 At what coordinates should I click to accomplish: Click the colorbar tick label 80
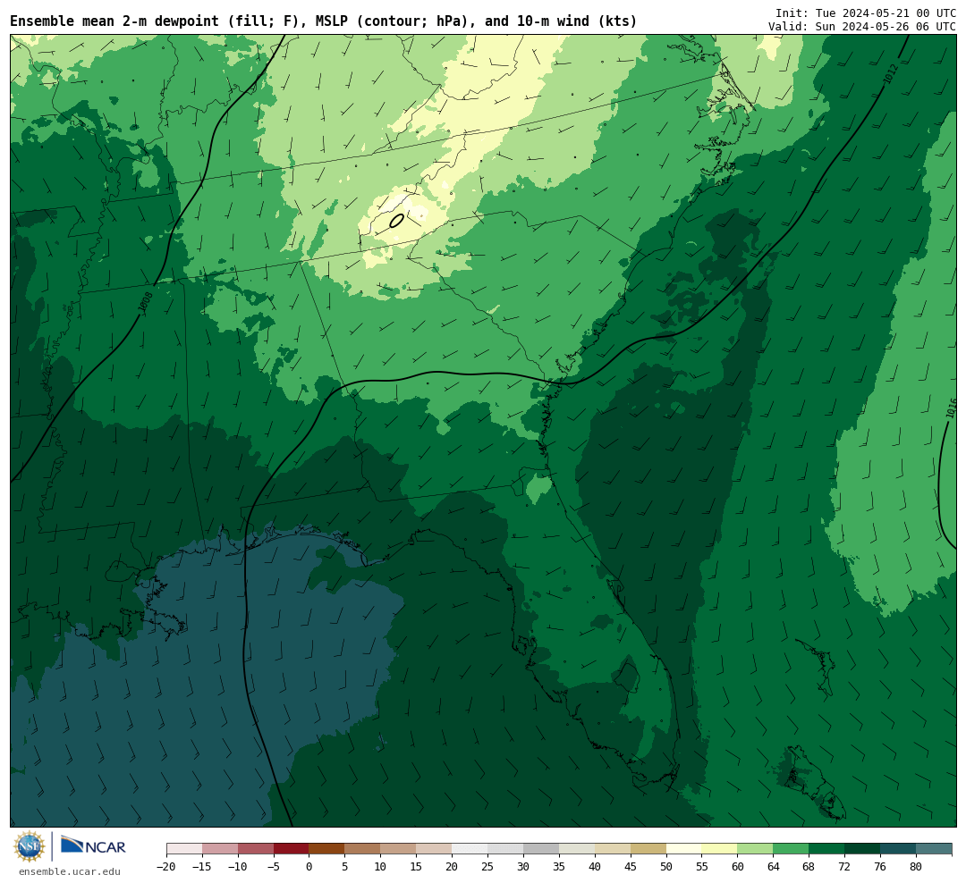pos(916,867)
